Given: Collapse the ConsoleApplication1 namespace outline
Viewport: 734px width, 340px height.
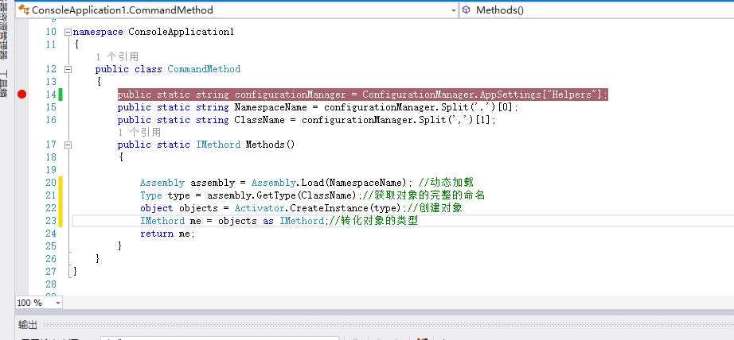Looking at the screenshot, I should (x=68, y=33).
